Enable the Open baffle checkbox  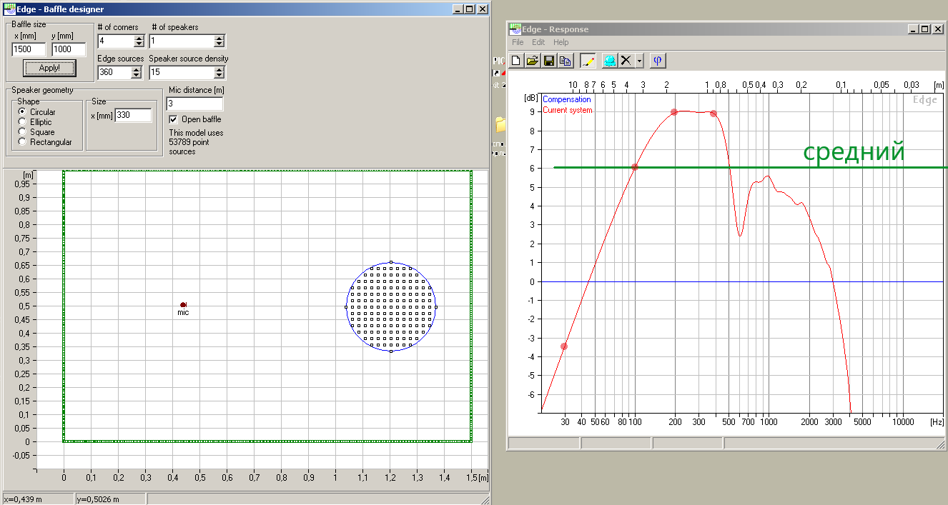click(173, 119)
